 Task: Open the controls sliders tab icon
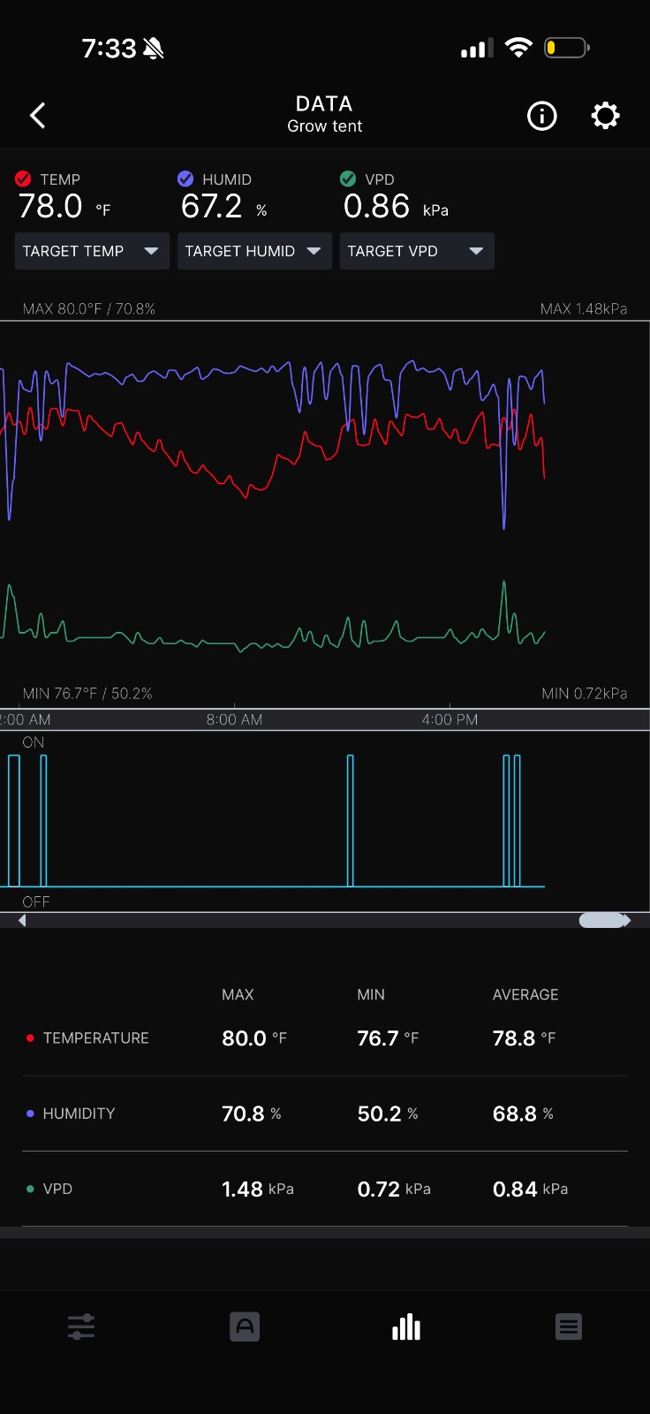[81, 1327]
